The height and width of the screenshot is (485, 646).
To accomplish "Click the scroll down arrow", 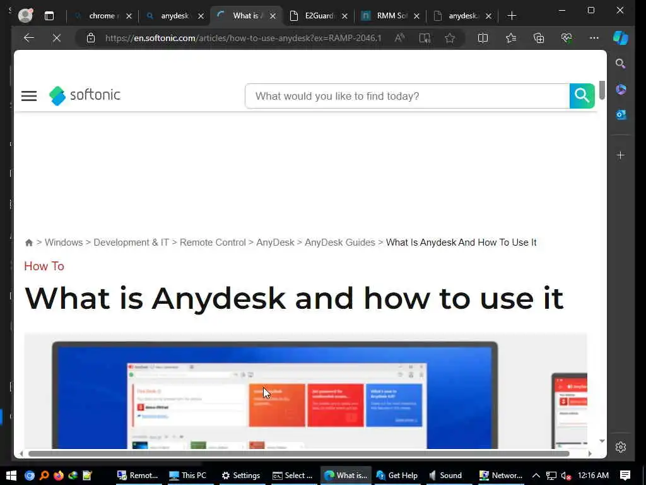I will tap(602, 441).
